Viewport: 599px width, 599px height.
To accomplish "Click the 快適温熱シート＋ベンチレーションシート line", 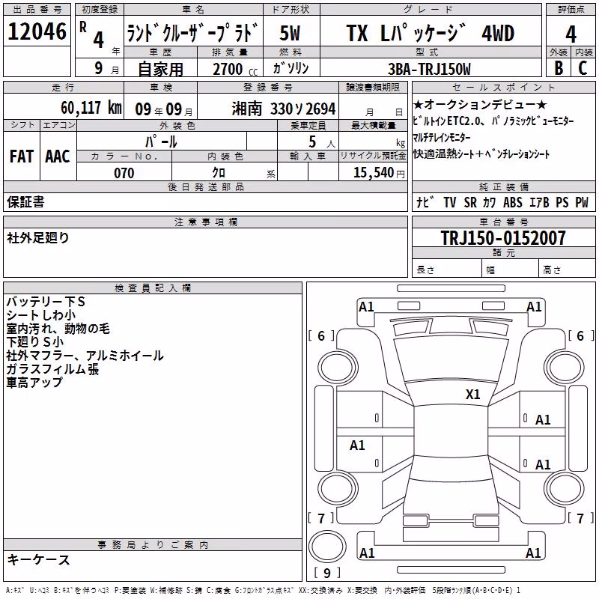I will coord(481,154).
